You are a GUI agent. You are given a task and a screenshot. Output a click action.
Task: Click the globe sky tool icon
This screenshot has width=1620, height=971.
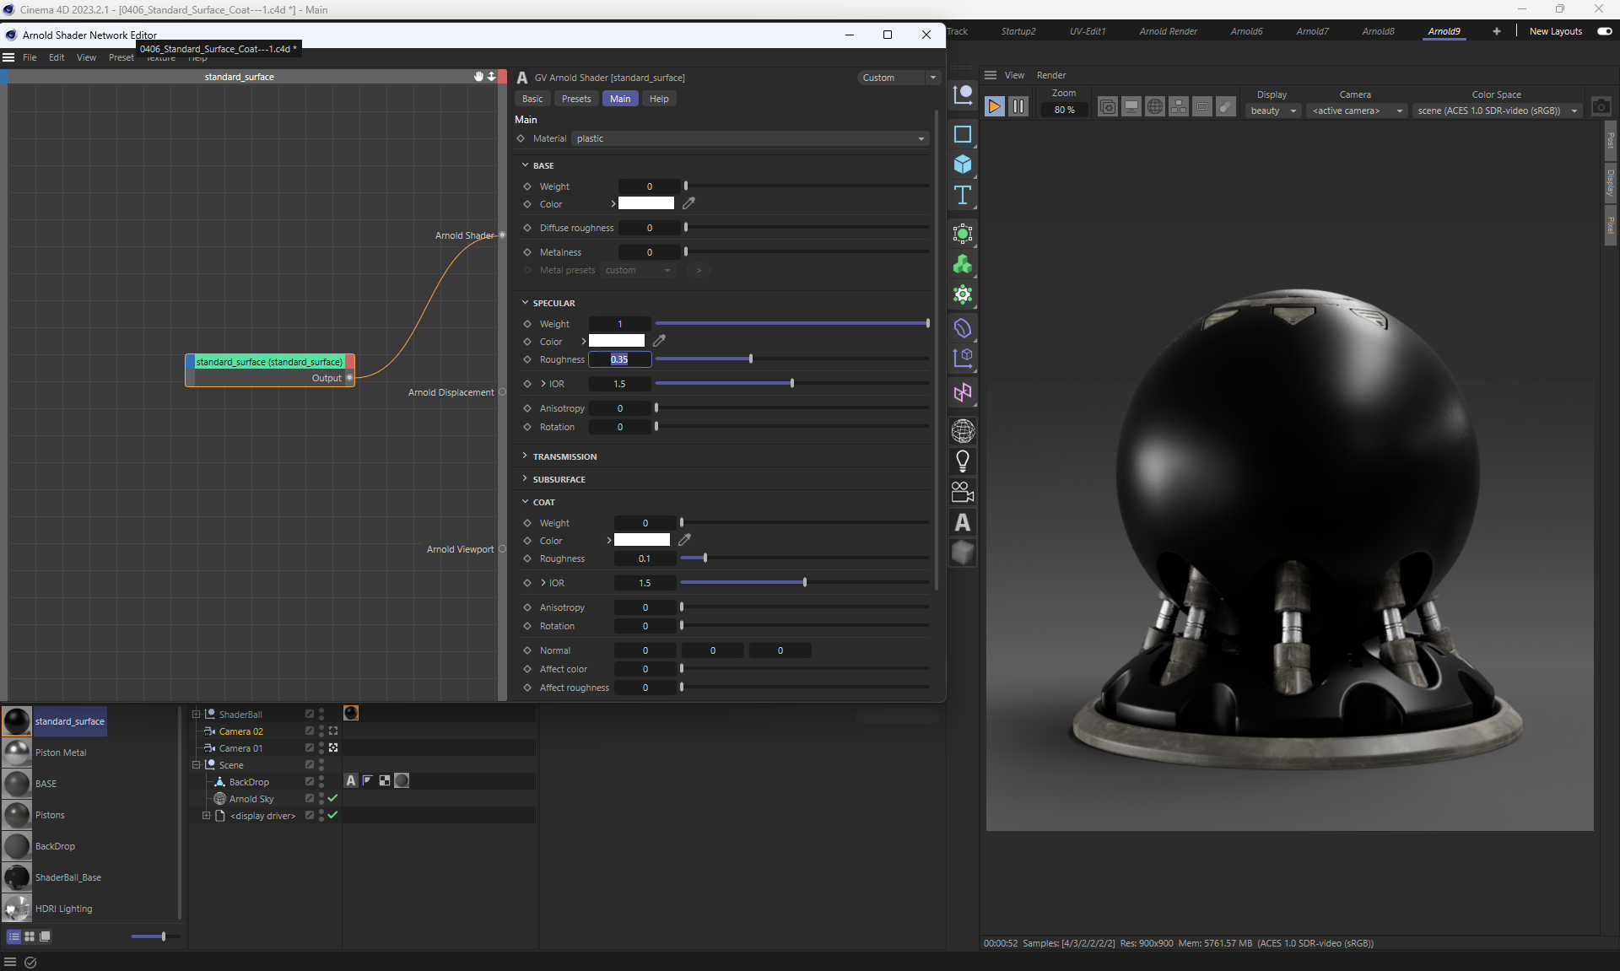point(963,431)
